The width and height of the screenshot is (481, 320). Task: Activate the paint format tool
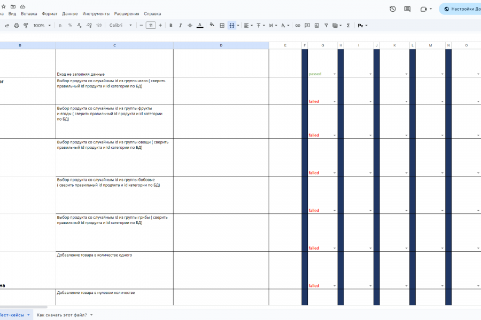pos(26,26)
